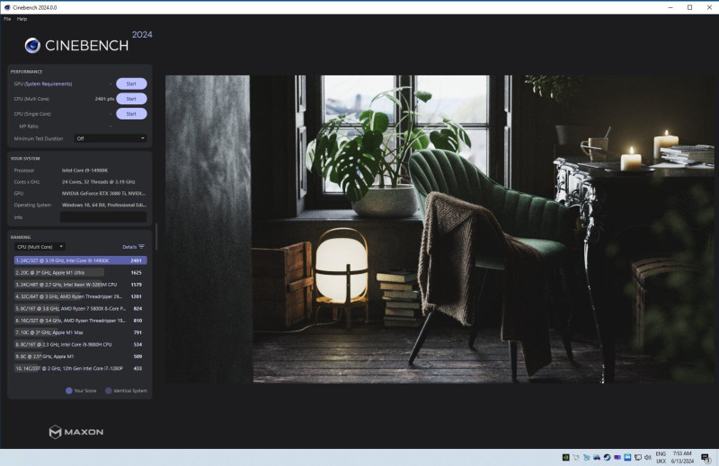Start the CPU (Single Core) test
Viewport: 719px width, 466px height.
tap(131, 114)
